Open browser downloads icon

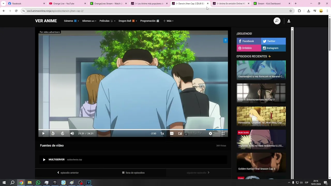309,11
